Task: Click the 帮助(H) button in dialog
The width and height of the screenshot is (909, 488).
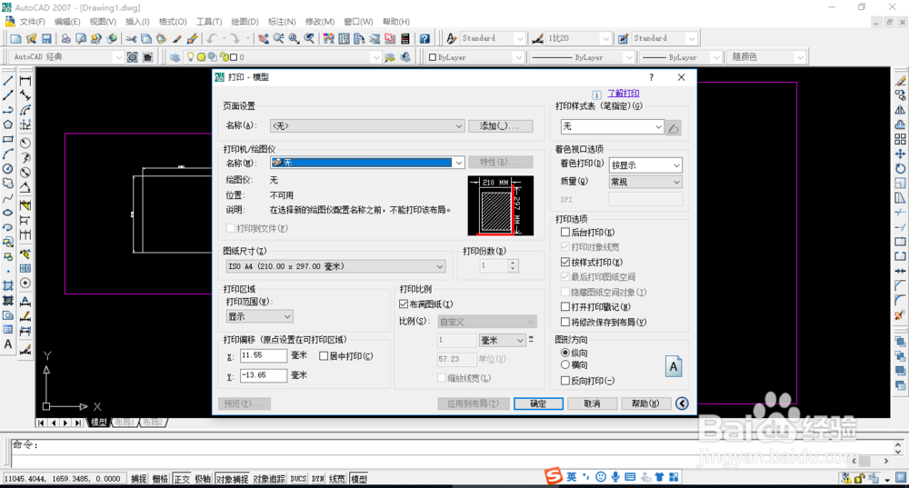Action: tap(645, 403)
